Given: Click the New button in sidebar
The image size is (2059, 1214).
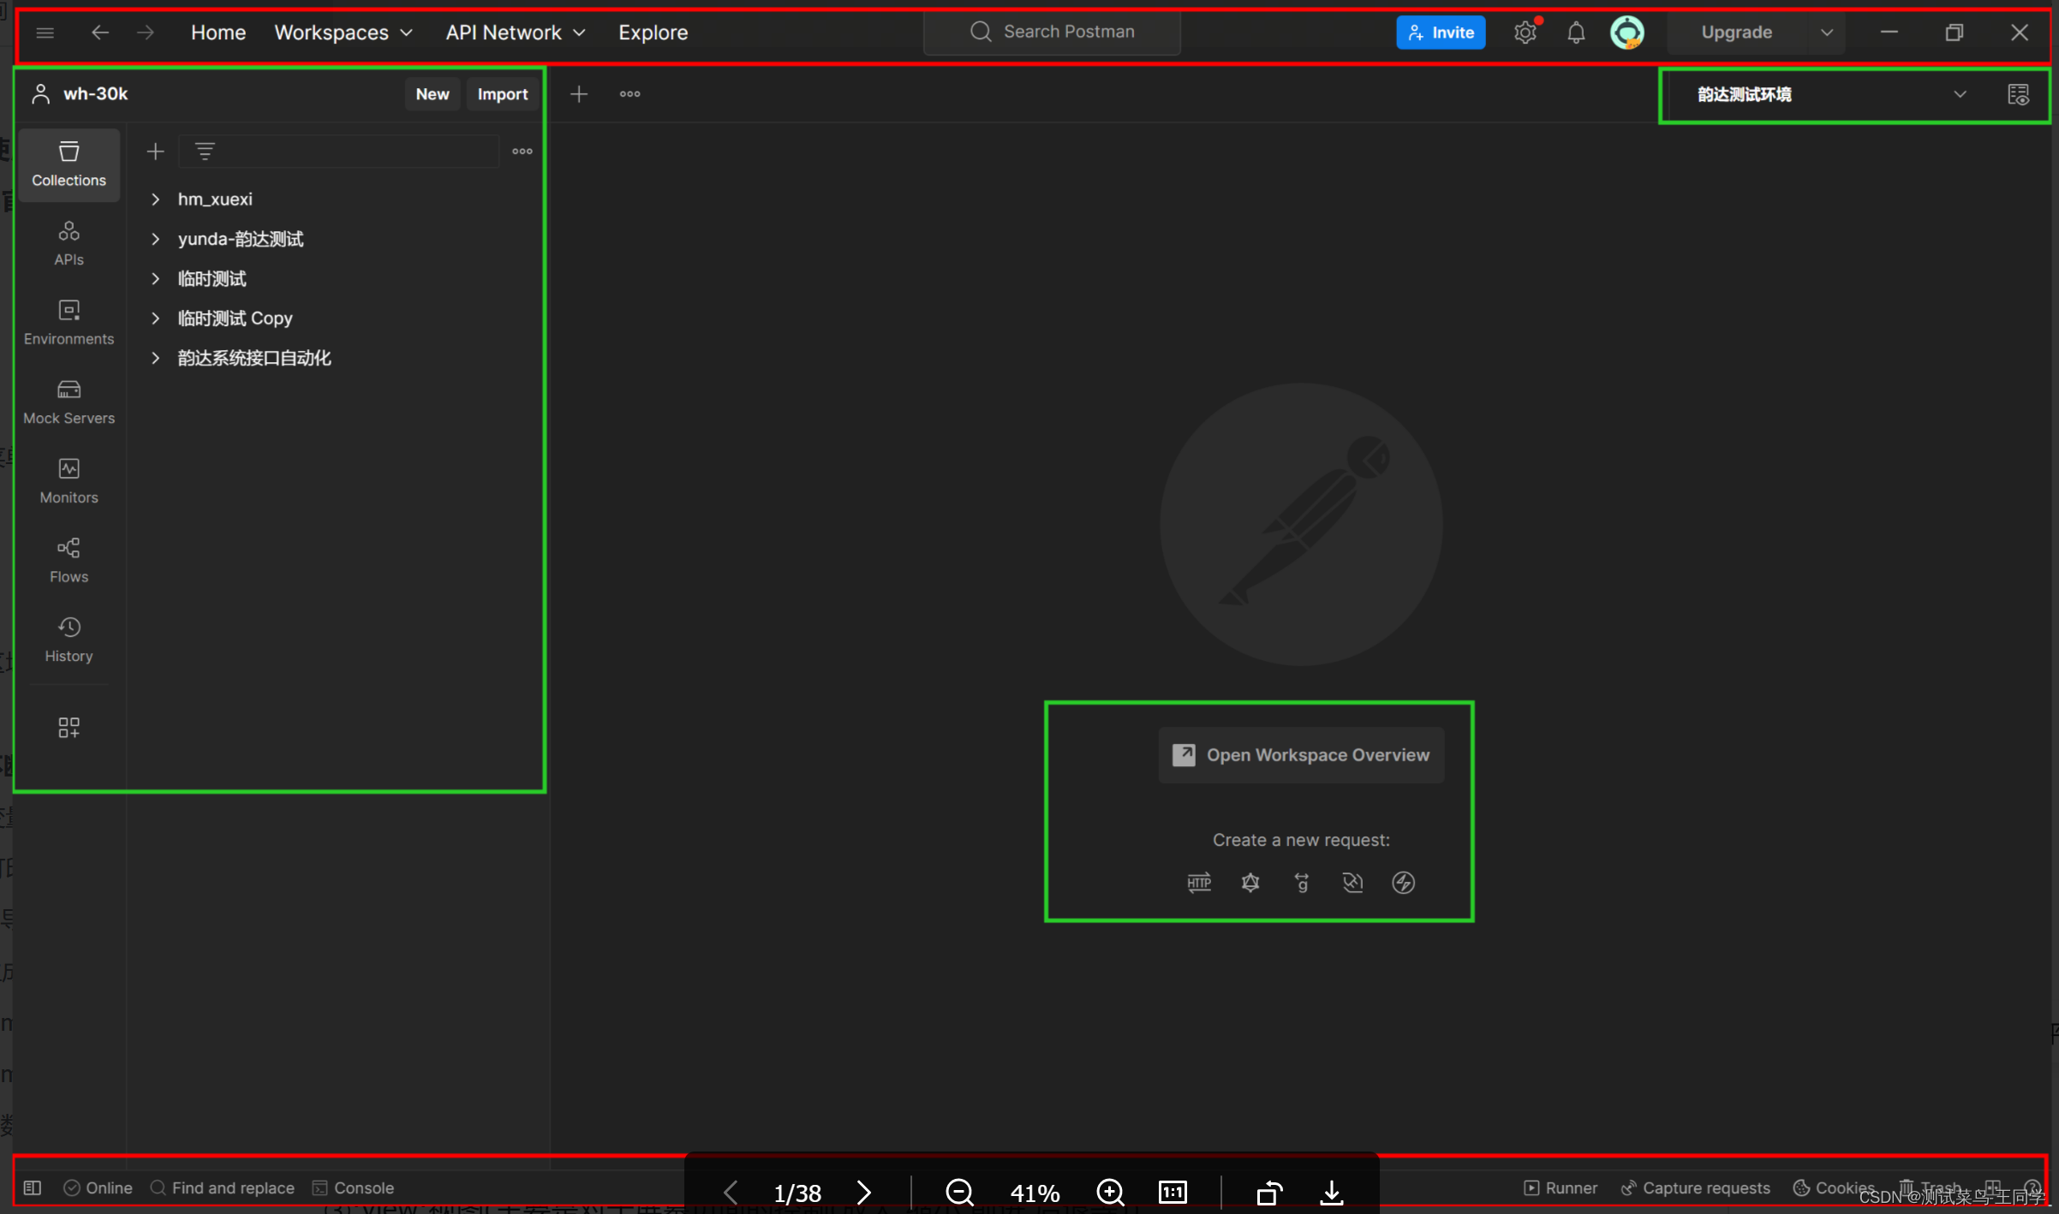Looking at the screenshot, I should pos(433,94).
